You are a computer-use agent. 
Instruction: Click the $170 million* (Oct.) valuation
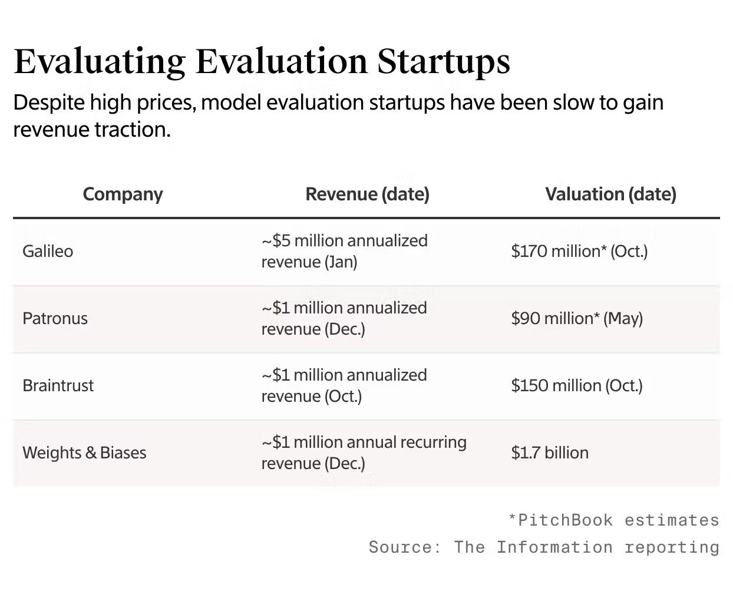(x=579, y=251)
